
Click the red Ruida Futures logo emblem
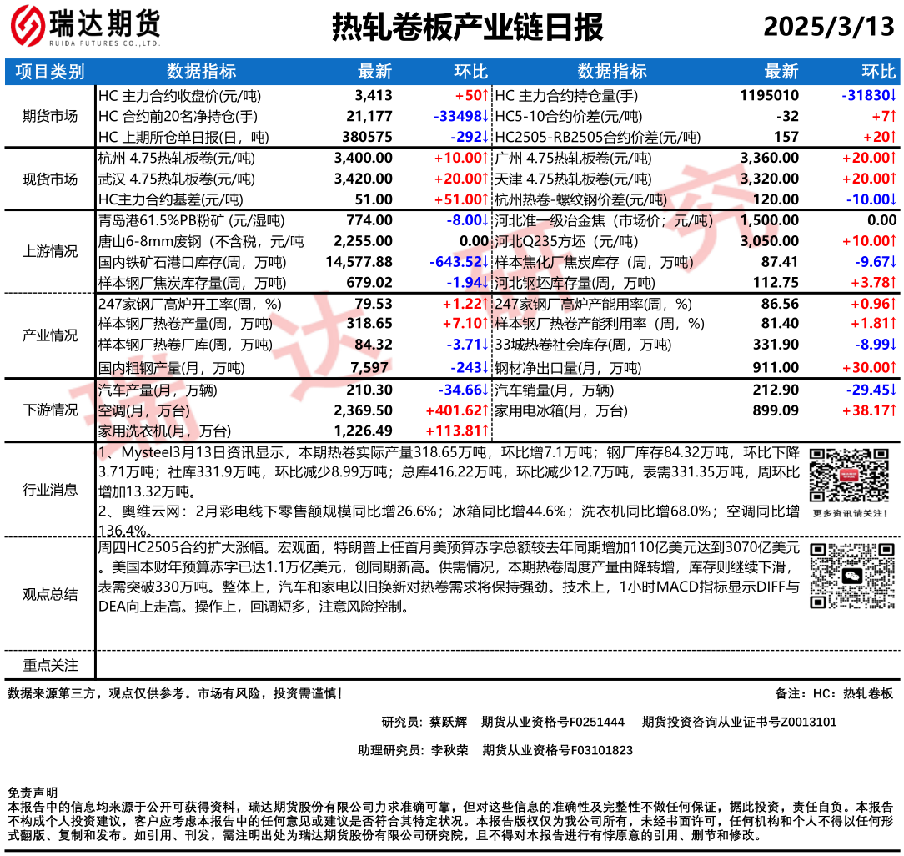(28, 26)
